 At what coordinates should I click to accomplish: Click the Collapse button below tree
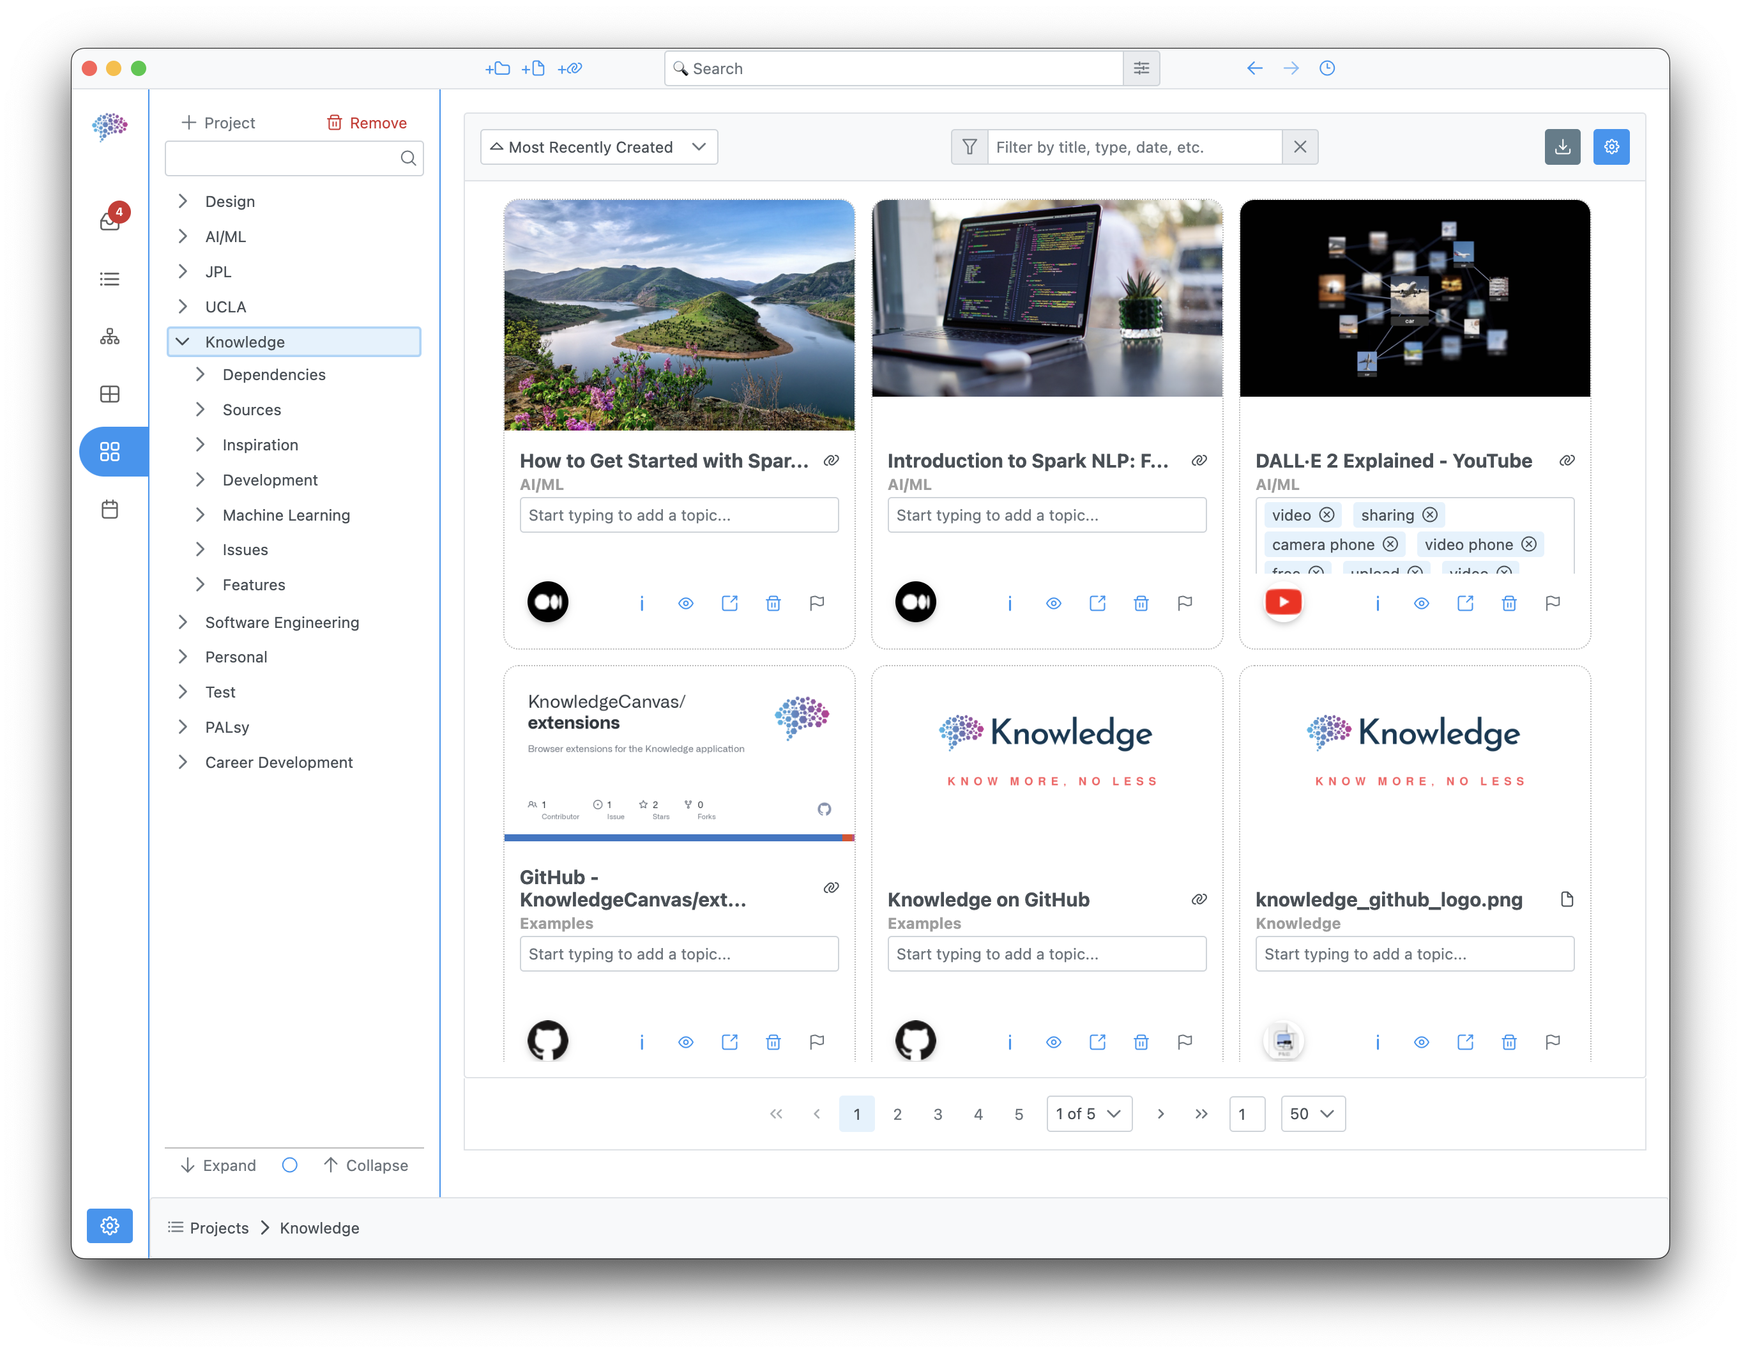click(366, 1166)
